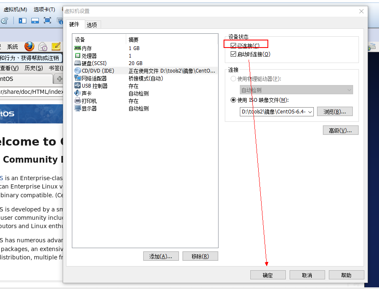Click the Firefox icon in the CentOS panel
379x289 pixels.
pyautogui.click(x=29, y=46)
